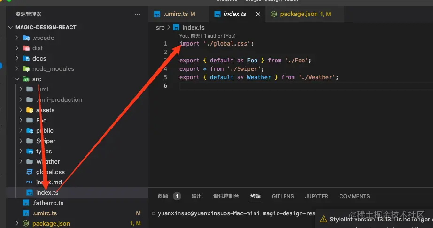Click line number 1 in the gutter
This screenshot has height=228, width=433.
165,43
